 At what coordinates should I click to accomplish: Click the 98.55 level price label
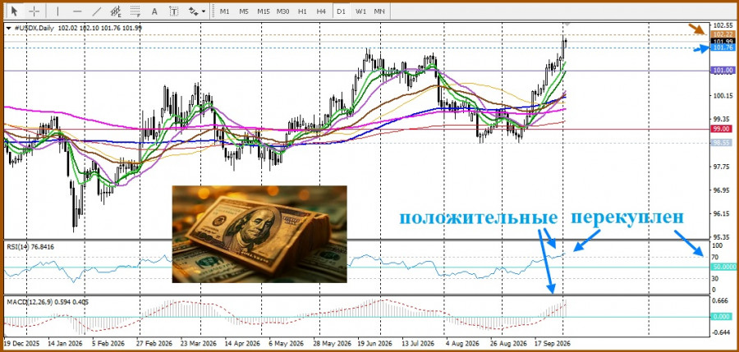coord(723,141)
